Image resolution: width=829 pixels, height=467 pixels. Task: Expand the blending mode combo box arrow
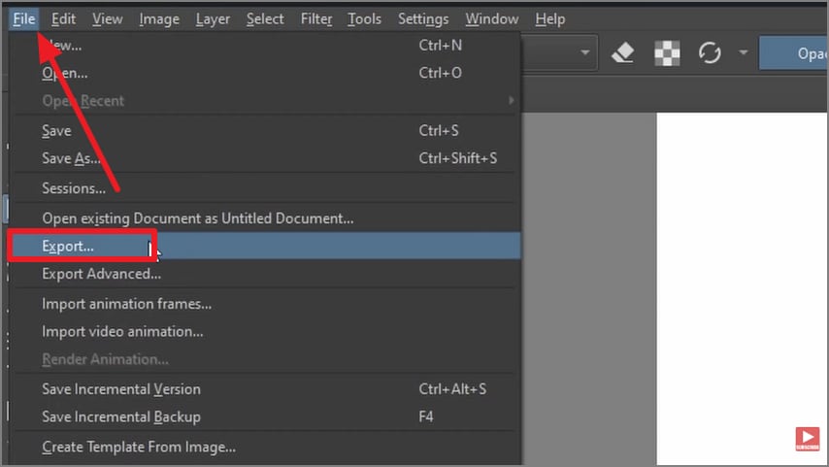point(584,52)
